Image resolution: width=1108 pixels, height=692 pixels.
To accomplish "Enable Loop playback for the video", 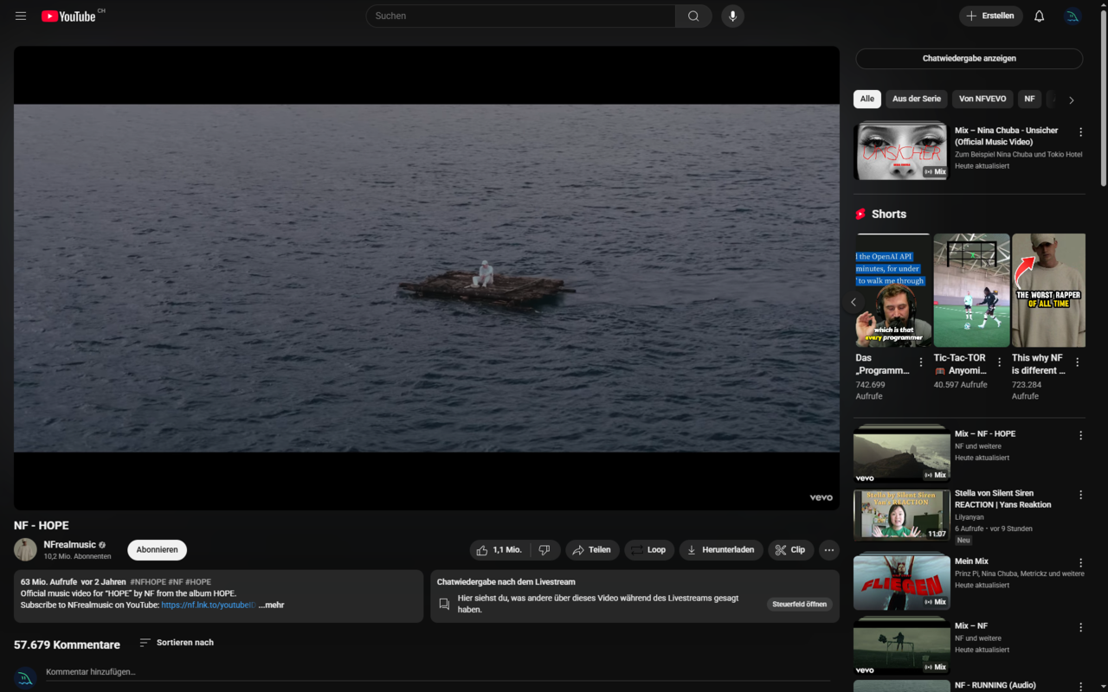I will 648,549.
